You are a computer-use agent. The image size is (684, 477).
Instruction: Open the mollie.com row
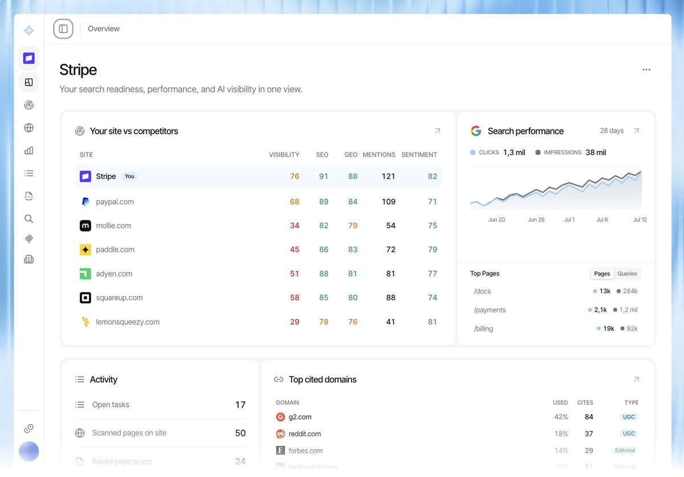(259, 226)
